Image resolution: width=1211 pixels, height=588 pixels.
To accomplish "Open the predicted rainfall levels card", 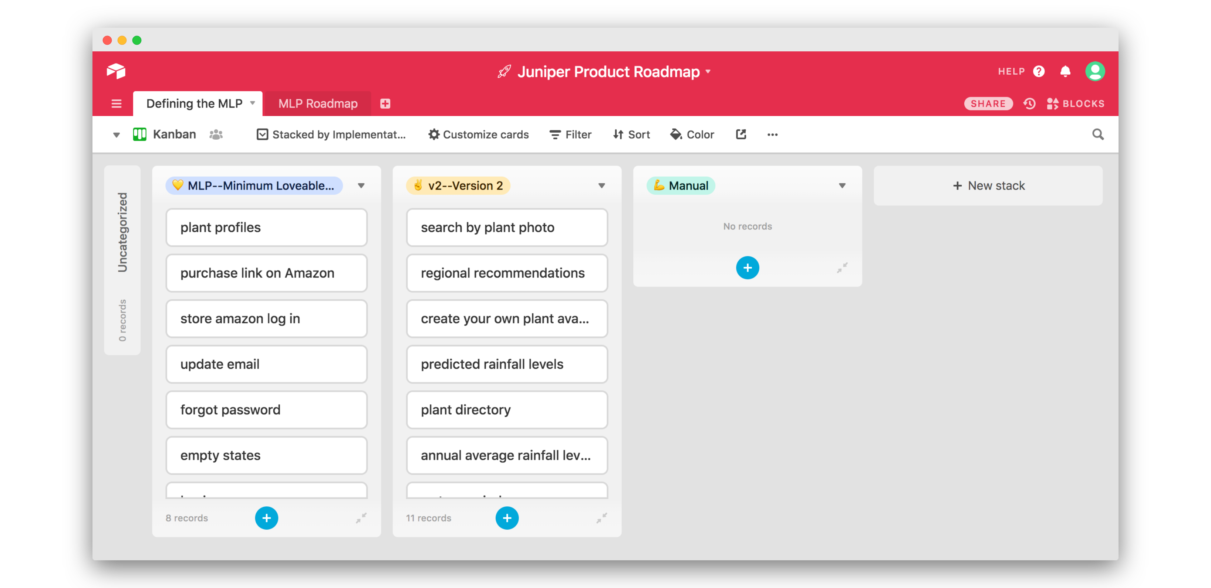I will tap(507, 364).
